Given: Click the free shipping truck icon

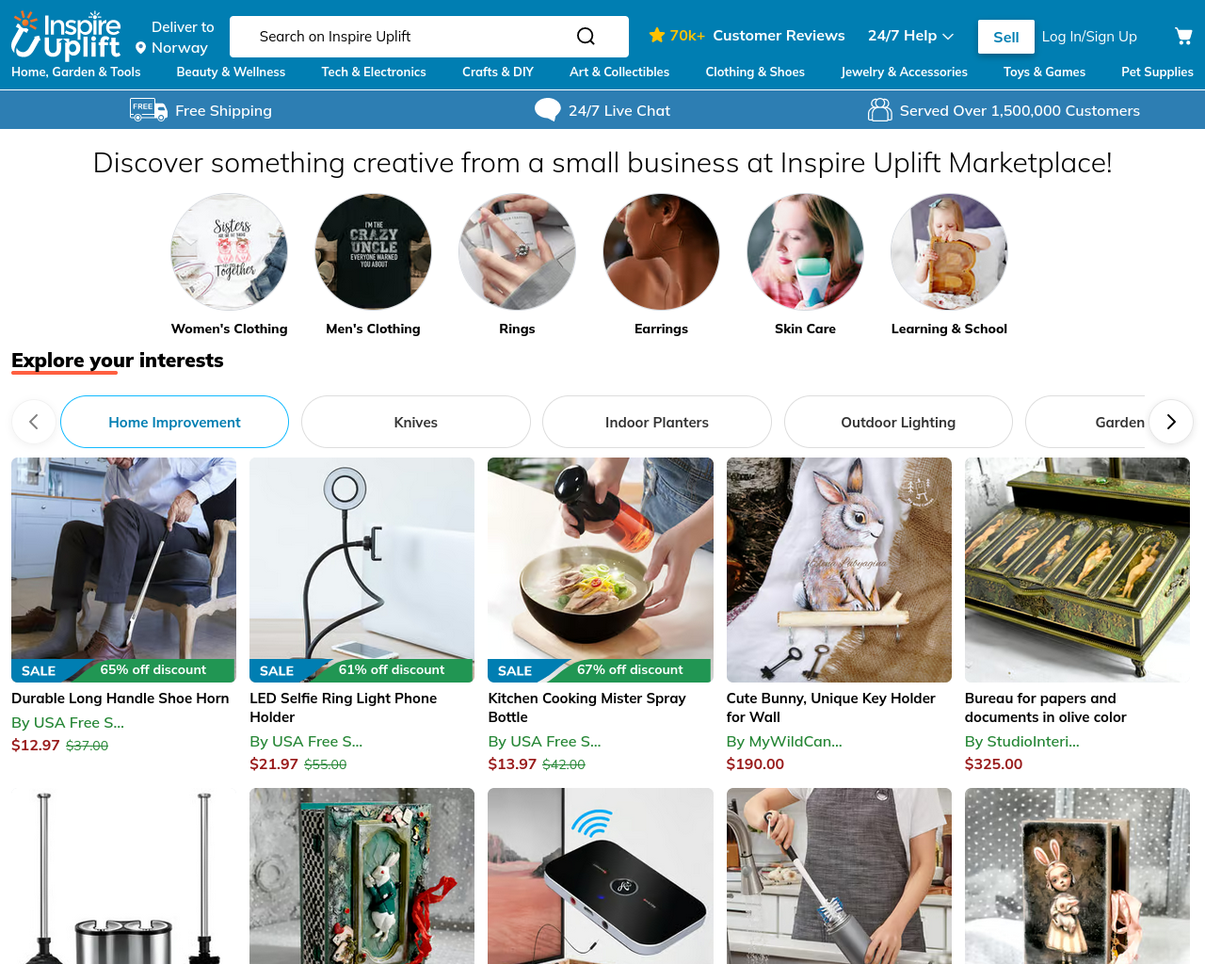Looking at the screenshot, I should point(149,110).
